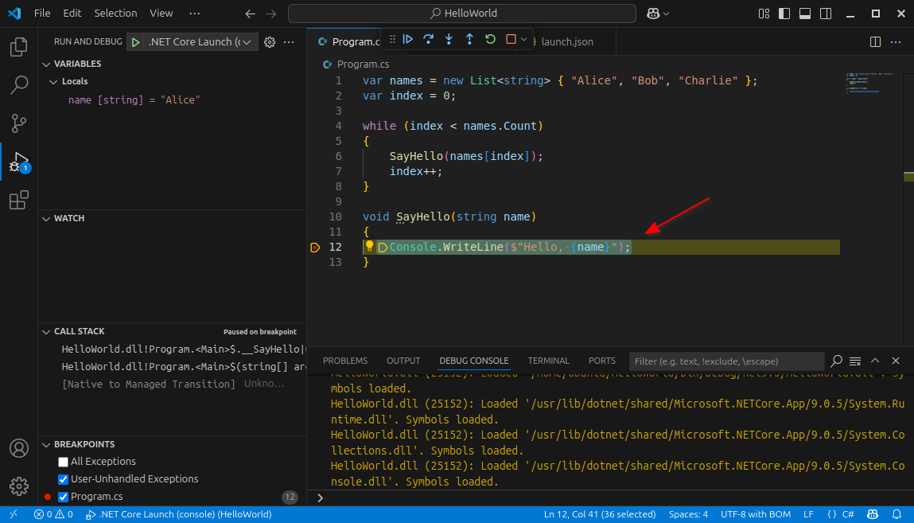Customize layout icon in title bar
914x523 pixels.
coord(764,14)
